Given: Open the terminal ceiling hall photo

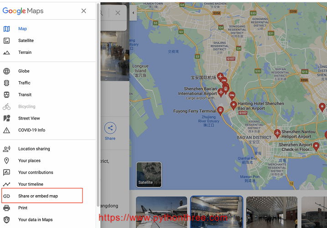Looking at the screenshot, I should (272, 212).
